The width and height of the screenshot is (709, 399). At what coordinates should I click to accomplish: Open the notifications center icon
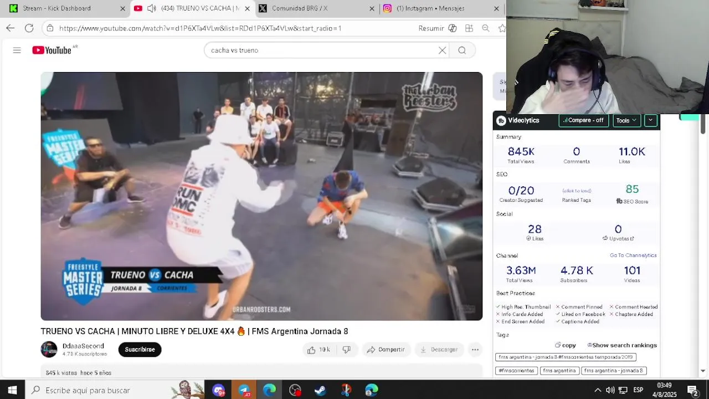[692, 390]
